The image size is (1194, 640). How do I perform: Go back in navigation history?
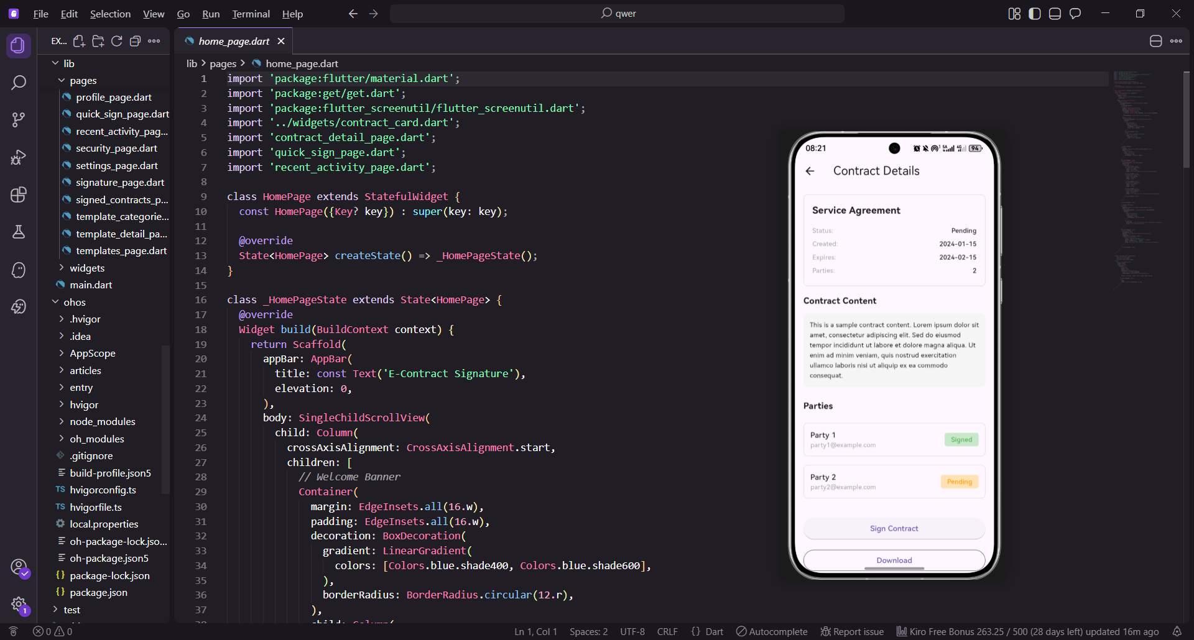[x=353, y=14]
